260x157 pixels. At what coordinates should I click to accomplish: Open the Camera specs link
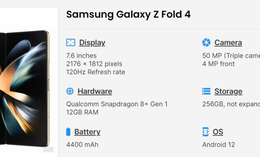pos(228,42)
